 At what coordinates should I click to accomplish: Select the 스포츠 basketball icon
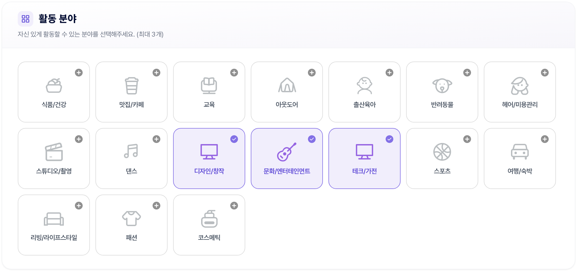coord(442,152)
